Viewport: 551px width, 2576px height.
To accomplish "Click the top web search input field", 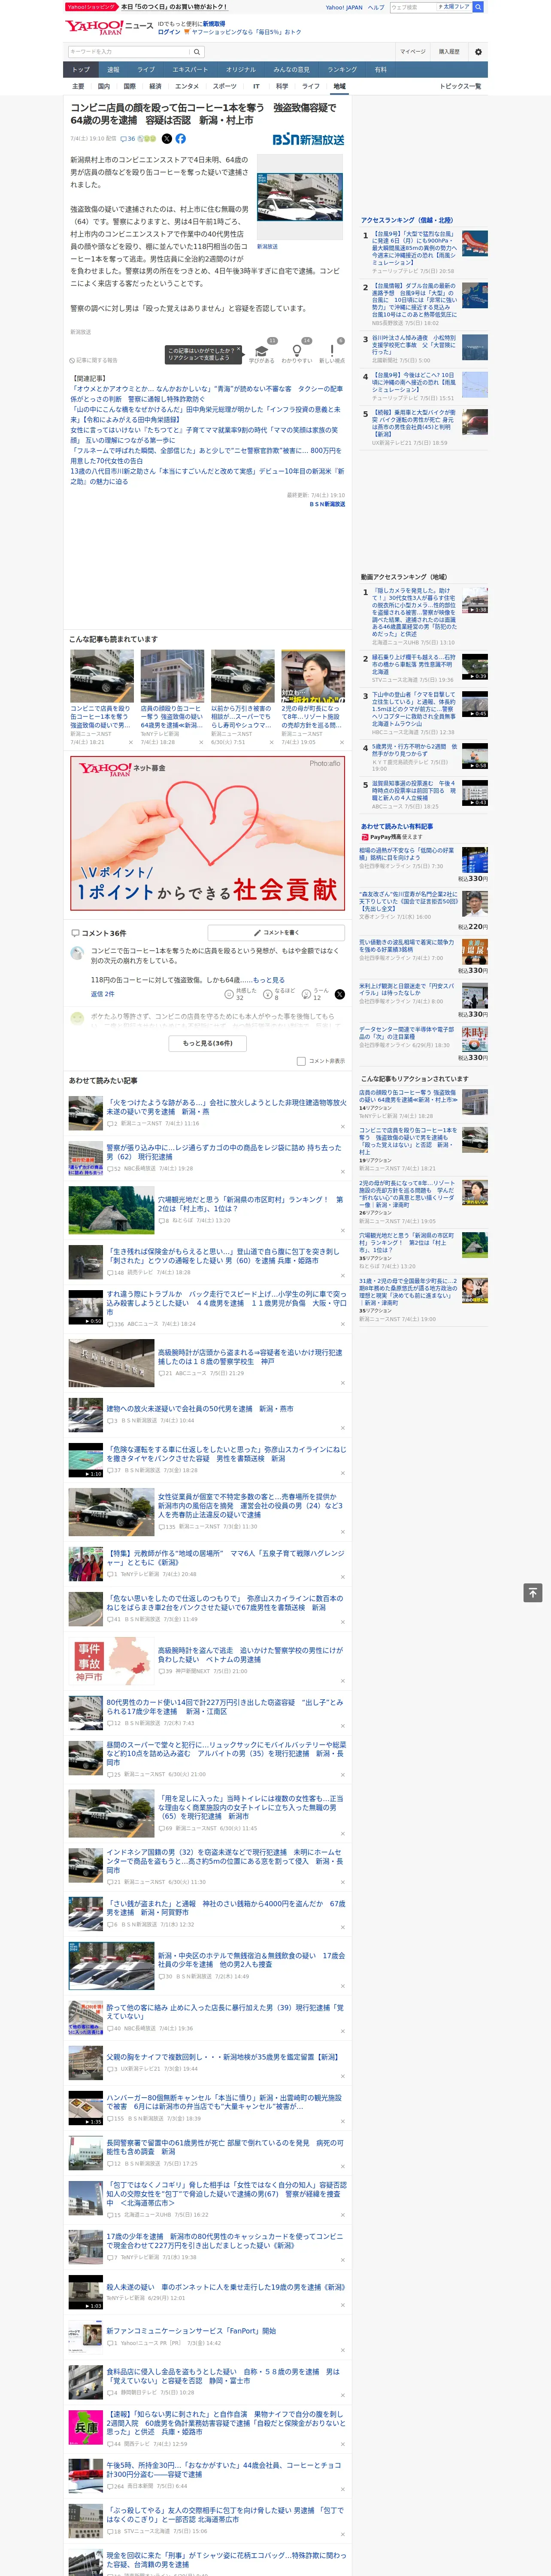I will click(413, 7).
